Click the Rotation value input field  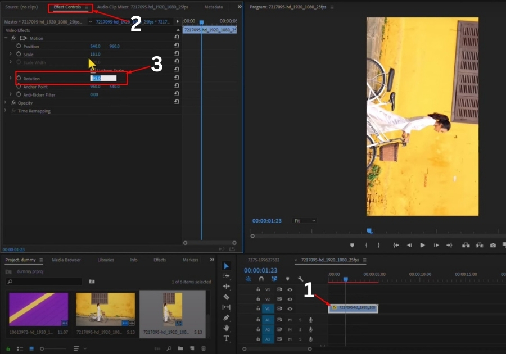point(103,78)
